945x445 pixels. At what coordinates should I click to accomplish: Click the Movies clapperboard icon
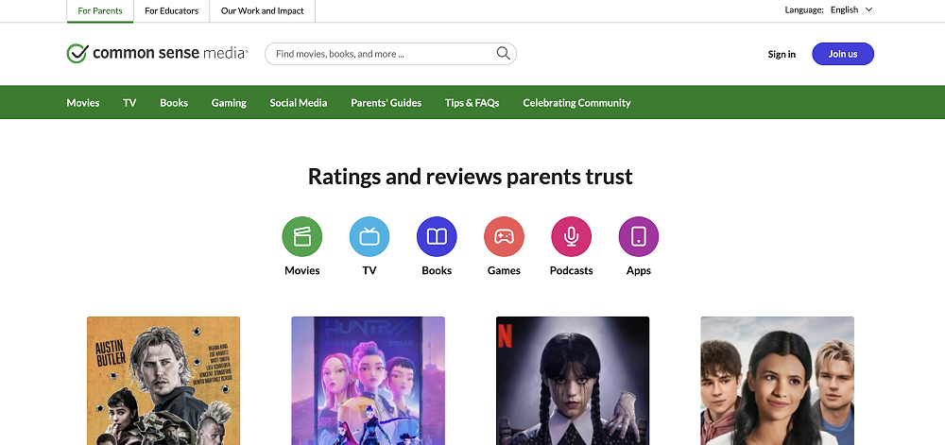tap(301, 236)
